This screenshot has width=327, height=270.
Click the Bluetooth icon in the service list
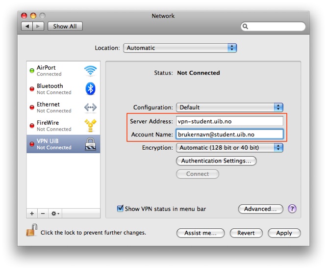pyautogui.click(x=90, y=89)
